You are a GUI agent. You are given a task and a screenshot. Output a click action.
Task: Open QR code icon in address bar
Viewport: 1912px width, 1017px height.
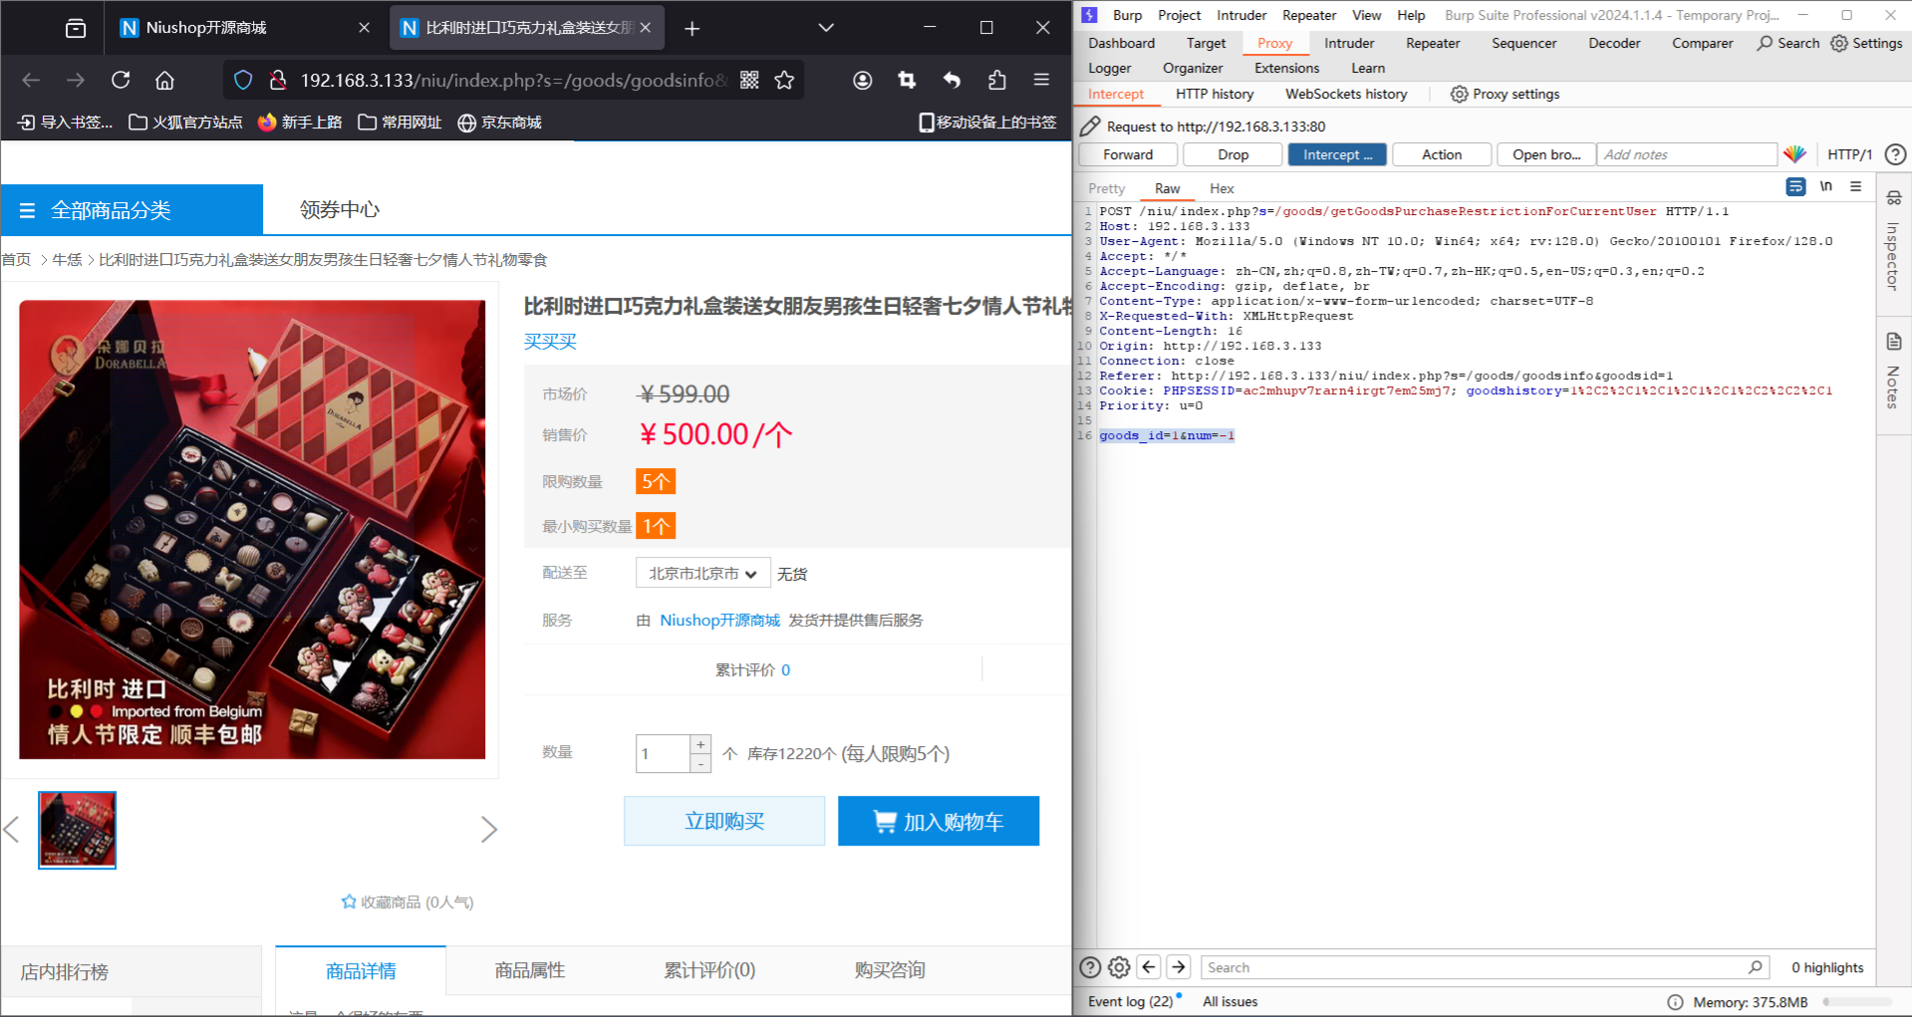750,80
